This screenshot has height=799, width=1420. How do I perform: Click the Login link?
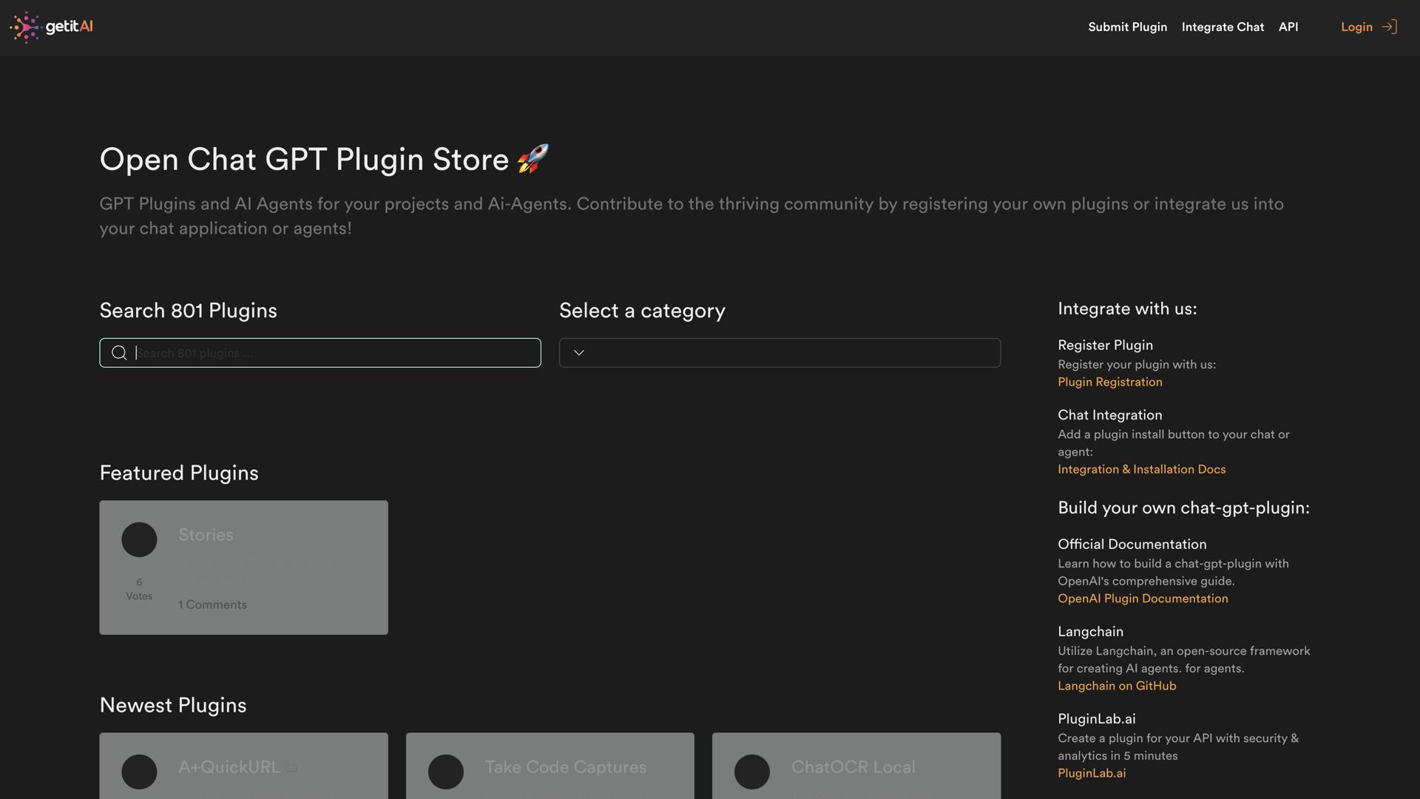[1356, 27]
